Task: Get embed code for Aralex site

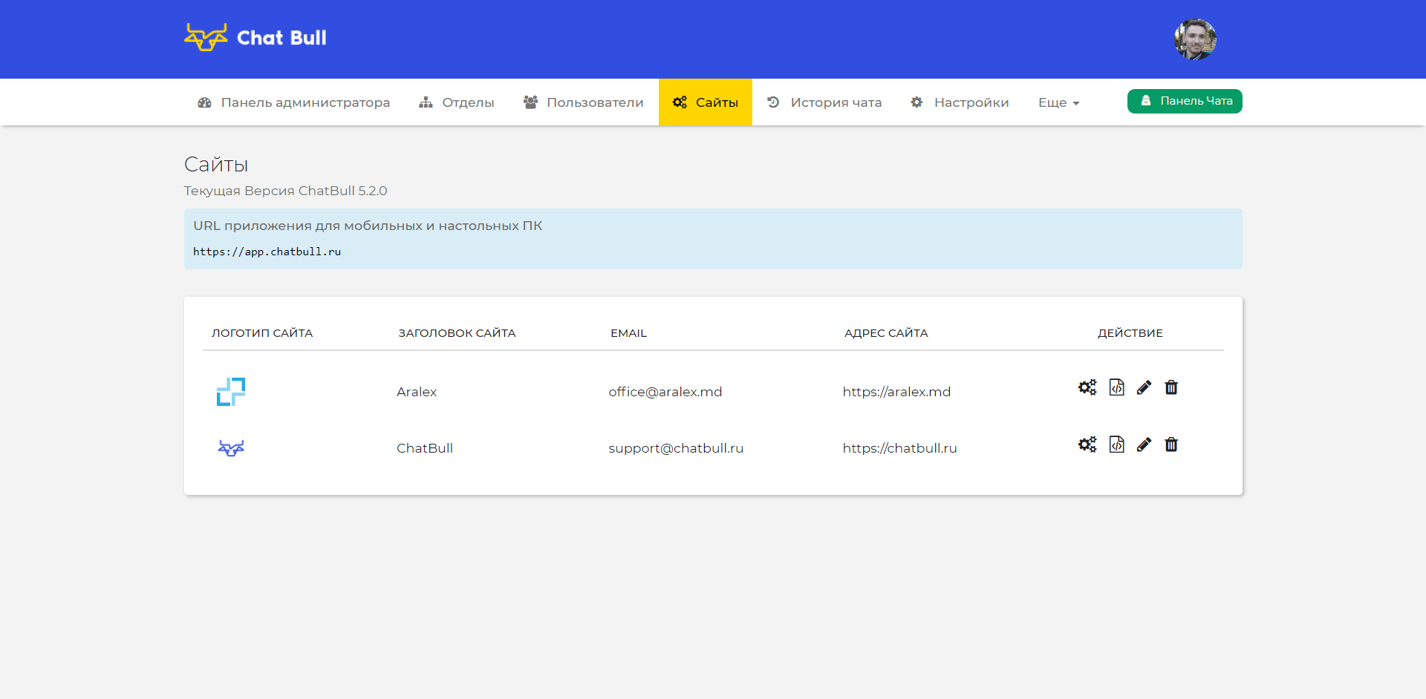Action: pos(1116,387)
